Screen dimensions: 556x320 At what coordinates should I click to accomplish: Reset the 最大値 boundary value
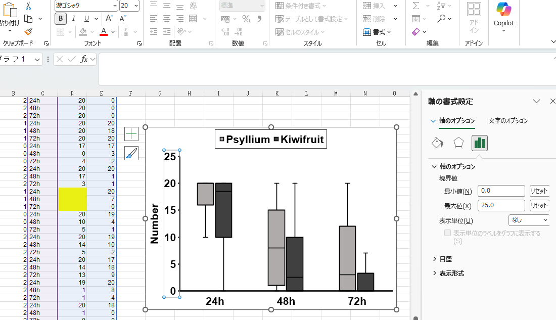pyautogui.click(x=539, y=205)
